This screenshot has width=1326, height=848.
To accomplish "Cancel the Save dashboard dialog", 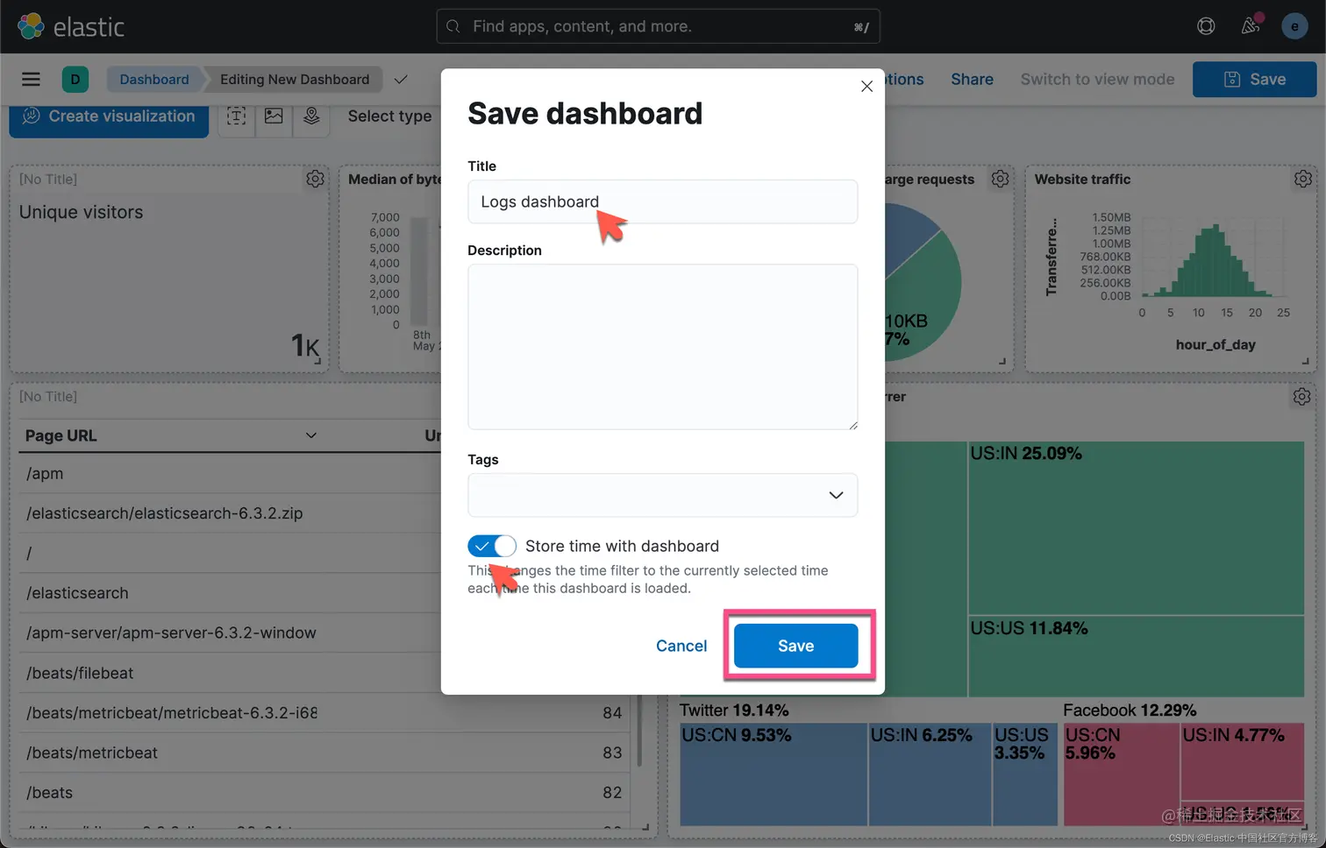I will 681,646.
